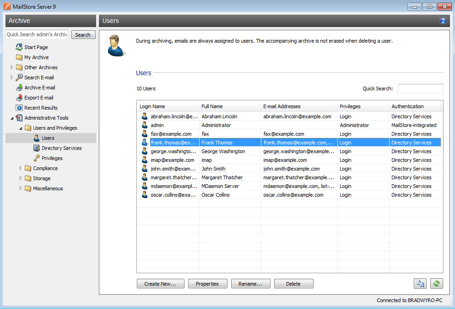Rename the selected Frank Thomas user
The height and width of the screenshot is (309, 455).
coord(250,283)
